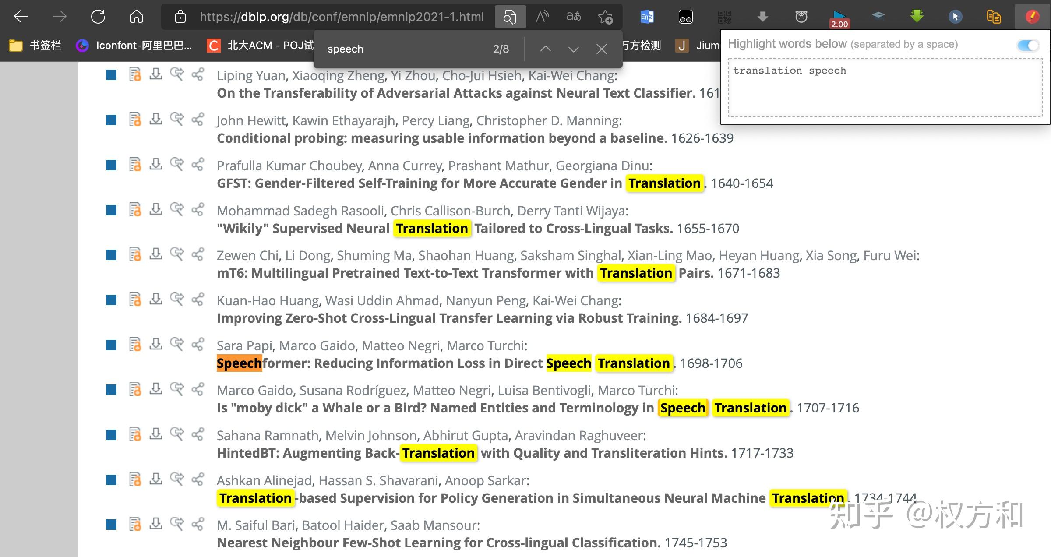Viewport: 1051px width, 557px height.
Task: Click search-citations icon for HintedBT paper
Action: click(x=177, y=434)
